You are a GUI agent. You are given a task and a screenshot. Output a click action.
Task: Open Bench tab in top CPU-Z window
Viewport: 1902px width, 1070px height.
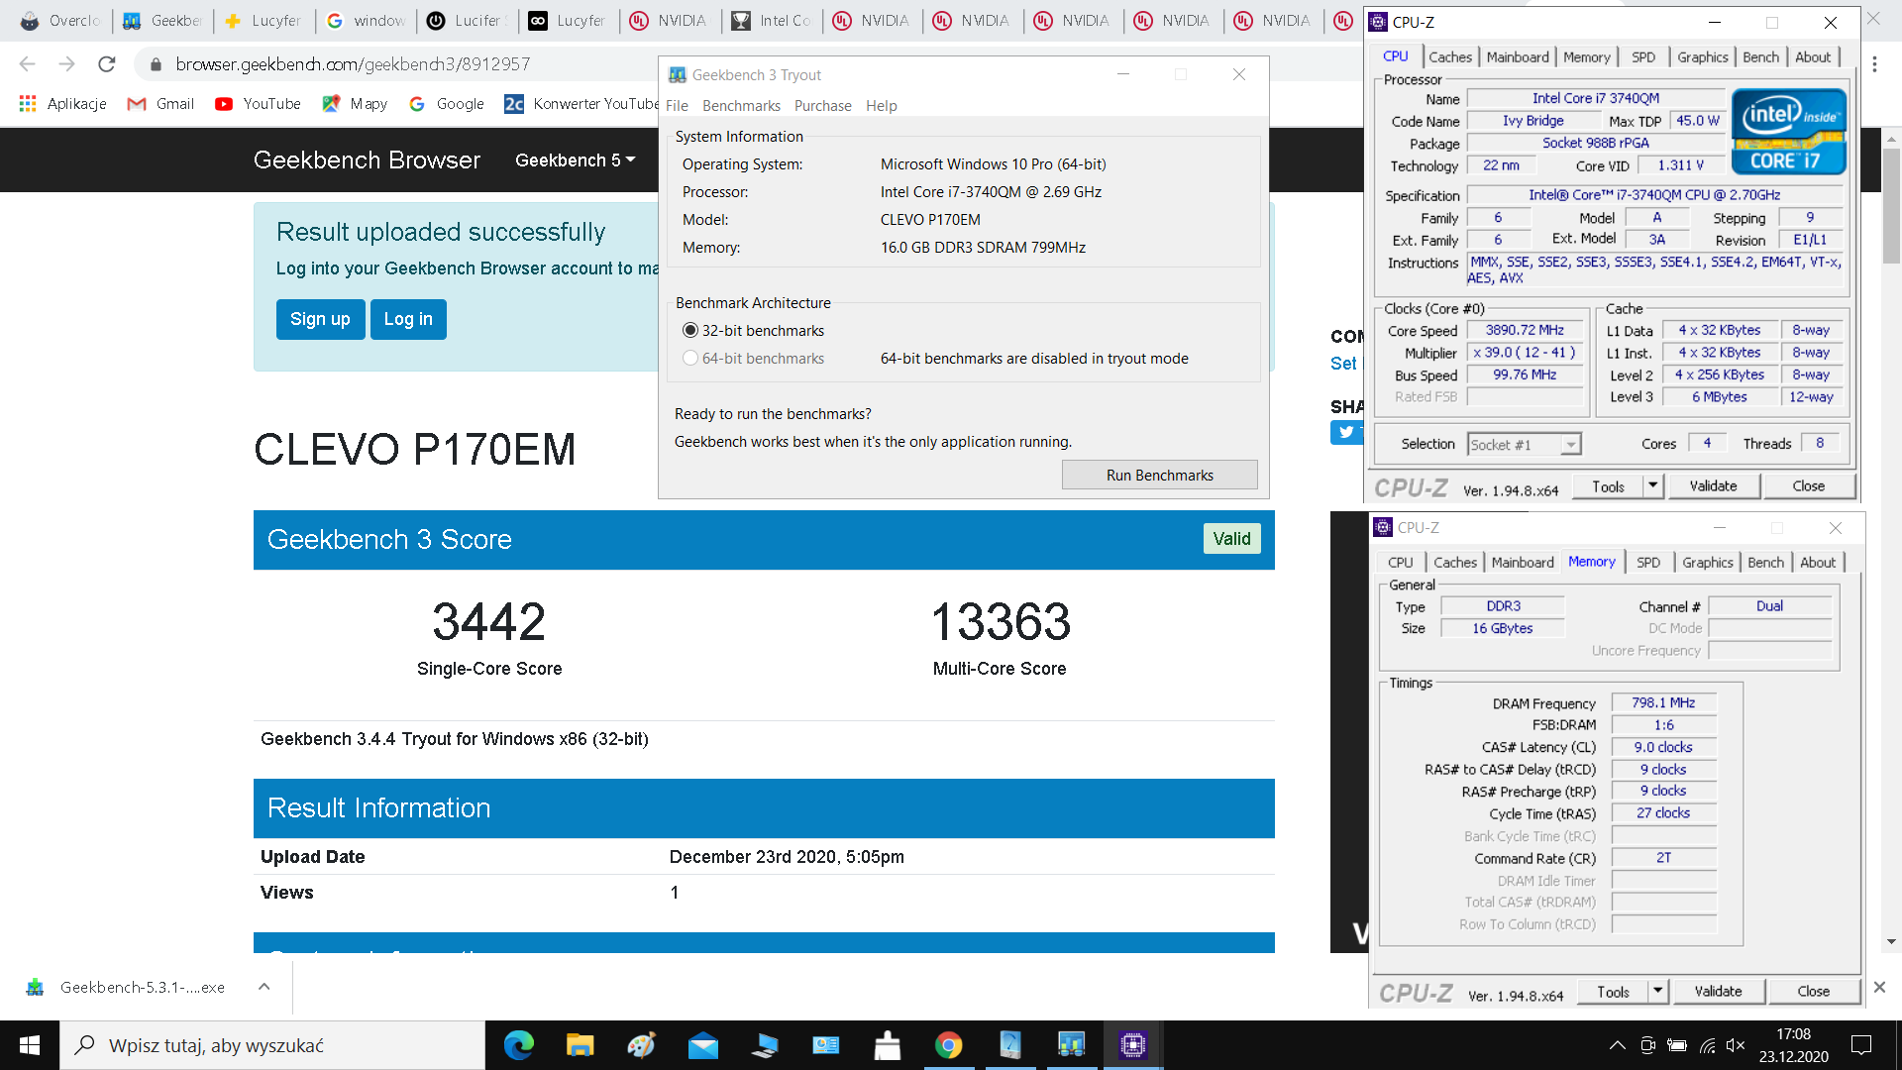pyautogui.click(x=1760, y=57)
